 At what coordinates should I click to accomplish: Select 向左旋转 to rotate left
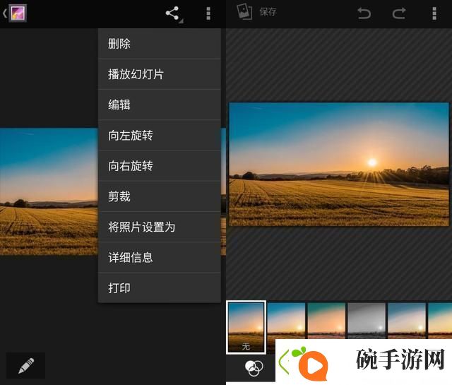click(160, 135)
